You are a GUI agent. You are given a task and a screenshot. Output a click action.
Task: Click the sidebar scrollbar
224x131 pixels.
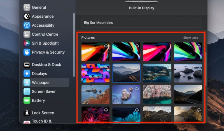click(x=74, y=45)
